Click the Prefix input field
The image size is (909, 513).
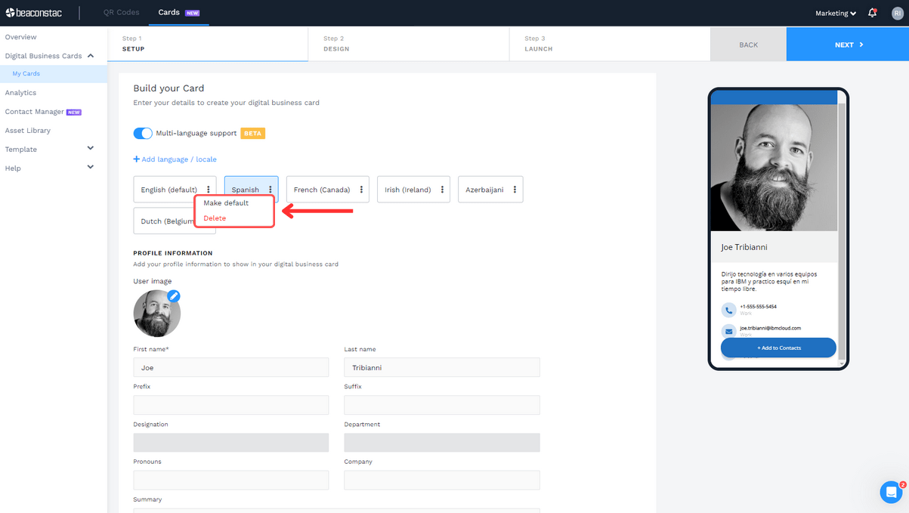pyautogui.click(x=231, y=405)
